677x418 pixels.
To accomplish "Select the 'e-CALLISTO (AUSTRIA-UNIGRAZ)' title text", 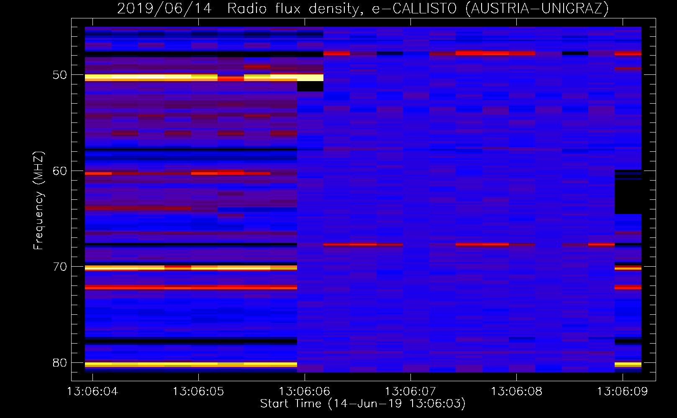I will click(x=490, y=8).
